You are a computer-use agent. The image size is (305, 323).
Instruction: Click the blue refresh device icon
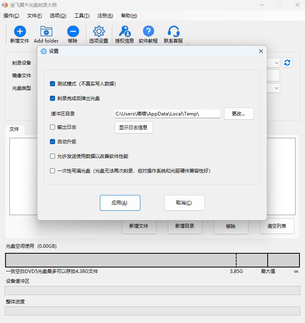[x=287, y=63]
